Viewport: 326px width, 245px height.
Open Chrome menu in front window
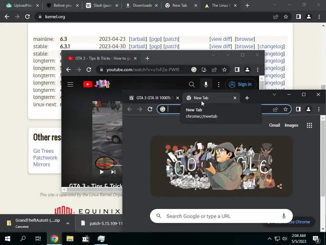pos(319,109)
